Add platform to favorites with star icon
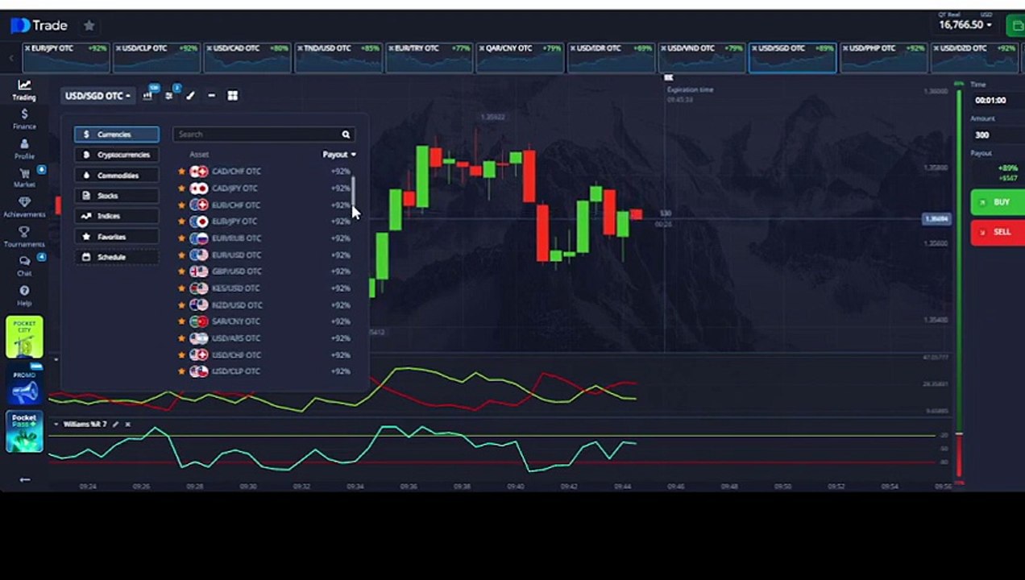Viewport: 1025px width, 580px height. tap(89, 26)
